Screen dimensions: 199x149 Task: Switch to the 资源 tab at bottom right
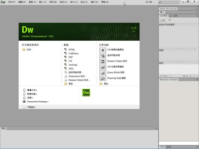pyautogui.click(x=169, y=147)
